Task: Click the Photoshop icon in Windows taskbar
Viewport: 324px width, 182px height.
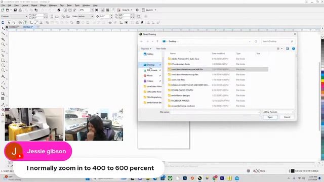Action: tap(185, 178)
